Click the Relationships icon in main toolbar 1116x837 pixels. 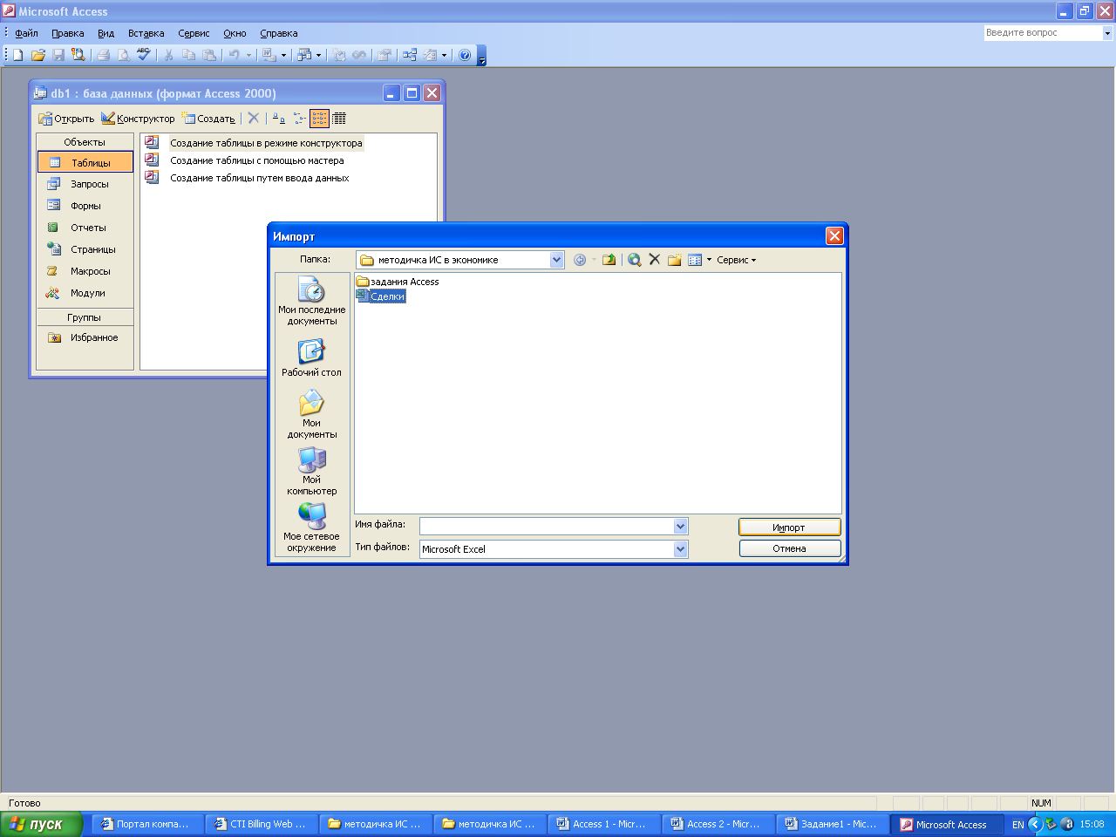click(410, 55)
